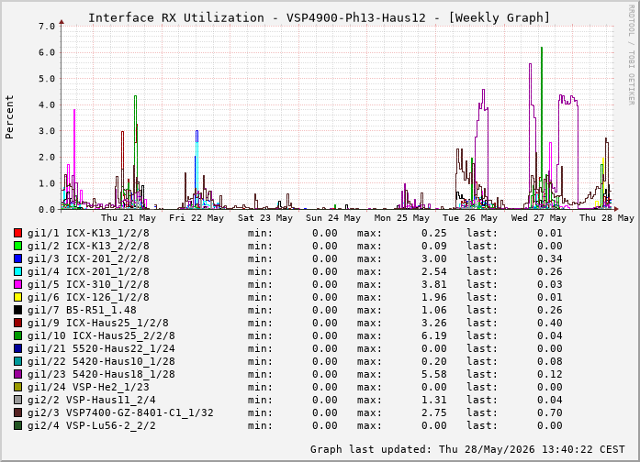
Task: Click the legend label gi1/24 VSP-He2_1/23
Action: (88, 387)
